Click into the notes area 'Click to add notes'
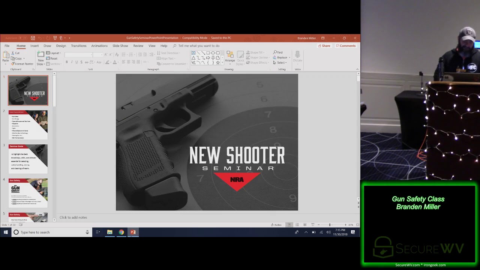The width and height of the screenshot is (480, 270). (x=73, y=217)
